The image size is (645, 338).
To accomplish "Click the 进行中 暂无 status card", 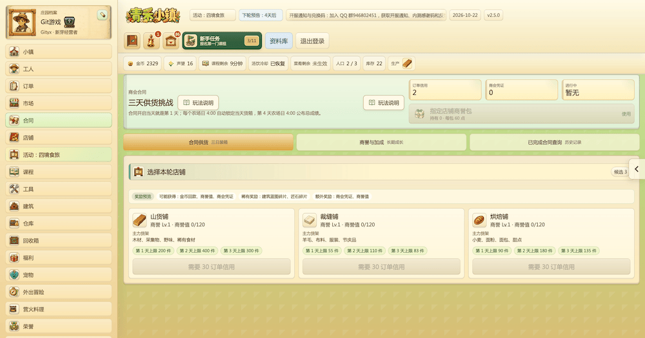I will point(598,90).
